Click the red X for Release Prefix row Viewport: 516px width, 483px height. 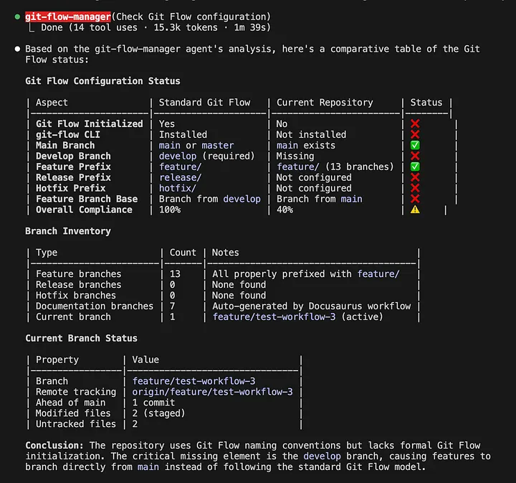pos(415,177)
